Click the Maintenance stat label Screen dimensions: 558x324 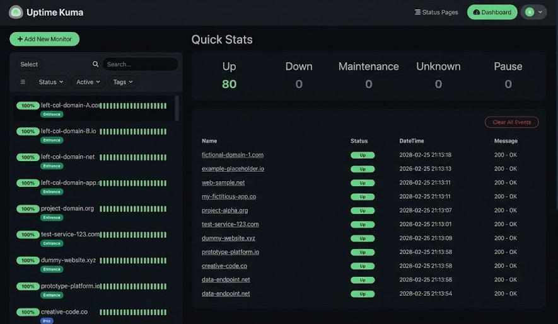coord(369,67)
